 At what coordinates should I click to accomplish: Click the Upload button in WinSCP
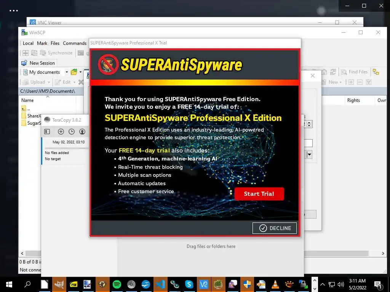[34, 82]
